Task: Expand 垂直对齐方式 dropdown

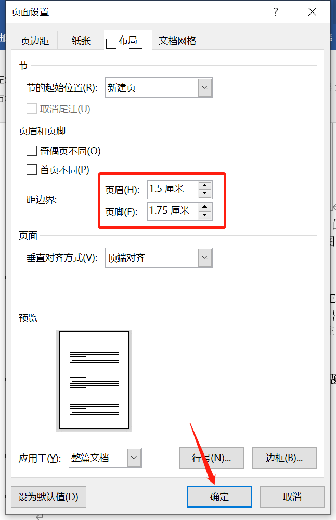Action: [205, 257]
